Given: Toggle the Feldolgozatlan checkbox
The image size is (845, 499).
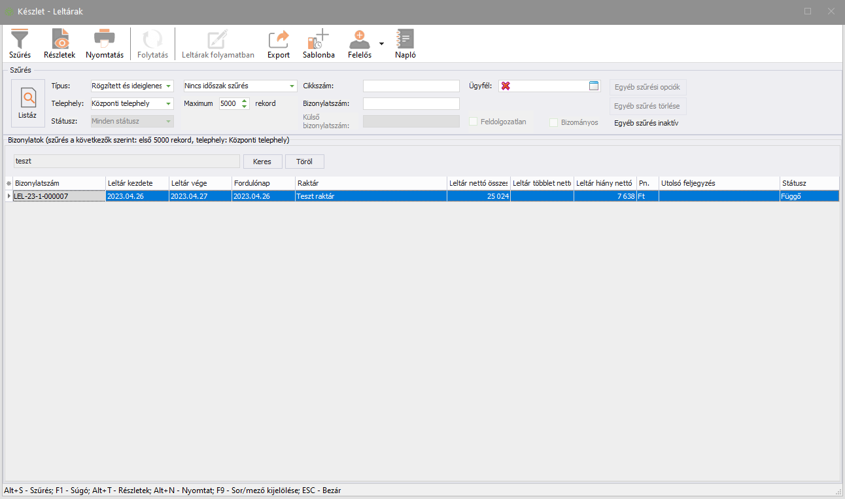Looking at the screenshot, I should [x=474, y=122].
